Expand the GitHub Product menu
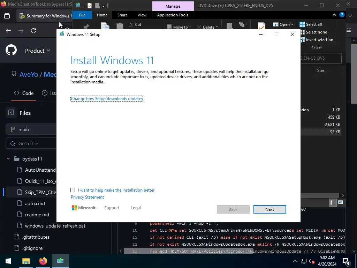Viewport: 357px width, 268px height. (38, 51)
